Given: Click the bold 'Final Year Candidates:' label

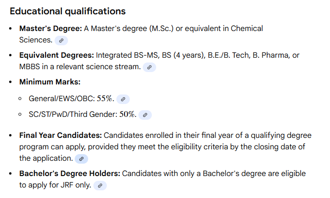Looking at the screenshot, I should pyautogui.click(x=60, y=135).
